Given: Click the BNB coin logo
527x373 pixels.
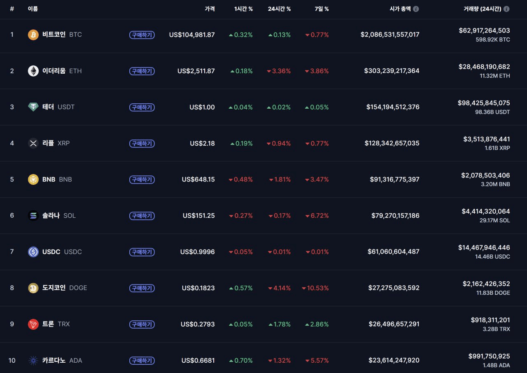Looking at the screenshot, I should [x=33, y=180].
